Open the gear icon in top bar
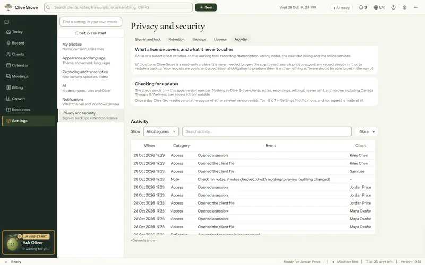The height and width of the screenshot is (265, 425). tap(404, 7)
